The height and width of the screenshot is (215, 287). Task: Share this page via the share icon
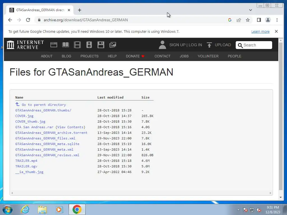pos(239,20)
